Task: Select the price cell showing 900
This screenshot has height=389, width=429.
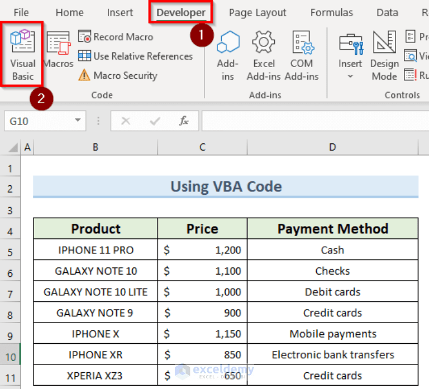Action: tap(202, 313)
